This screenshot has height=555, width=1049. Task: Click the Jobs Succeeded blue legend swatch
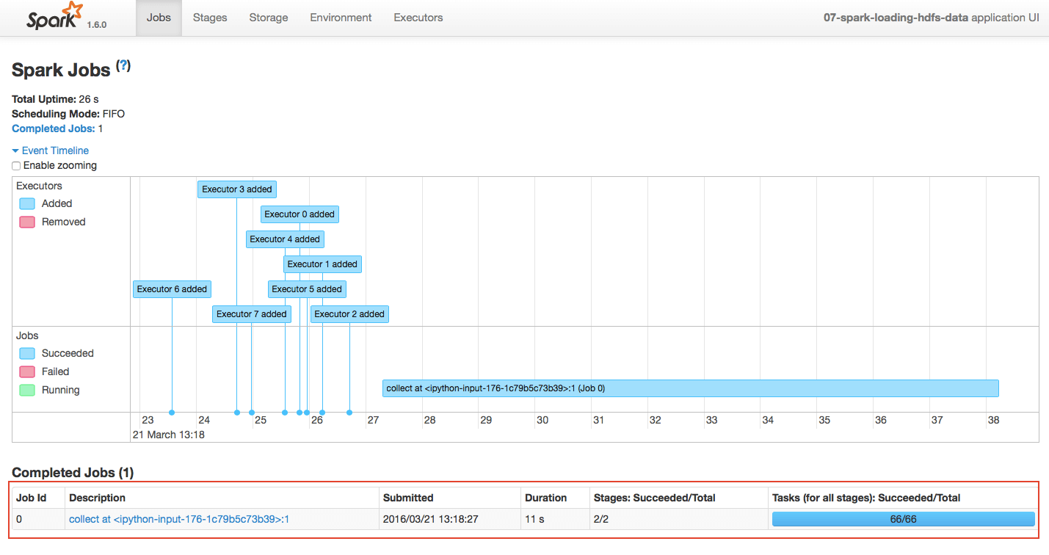tap(27, 354)
